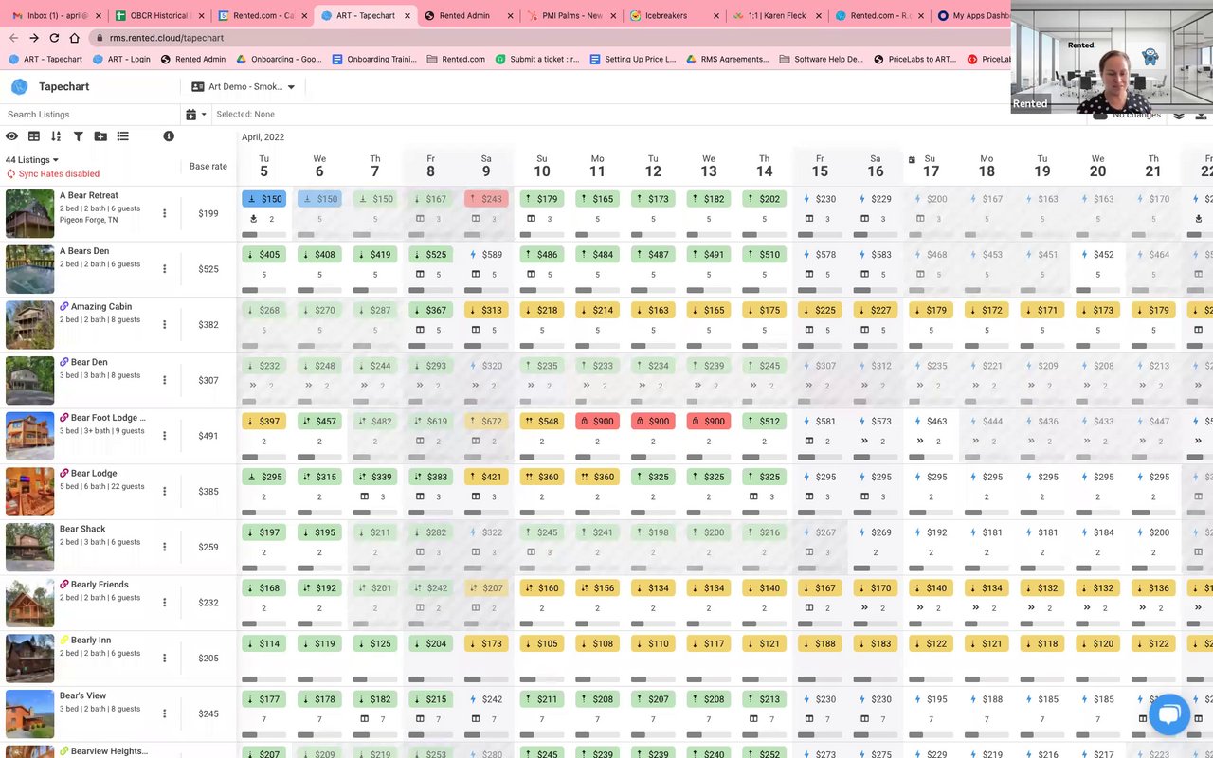Screen dimensions: 1213x758
Task: Click the list view icon
Action: tap(122, 136)
